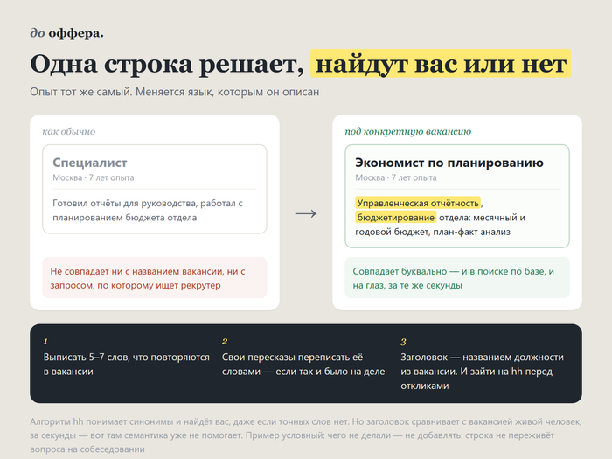Click step number 1 marker
612x459 pixels.
pyautogui.click(x=45, y=342)
